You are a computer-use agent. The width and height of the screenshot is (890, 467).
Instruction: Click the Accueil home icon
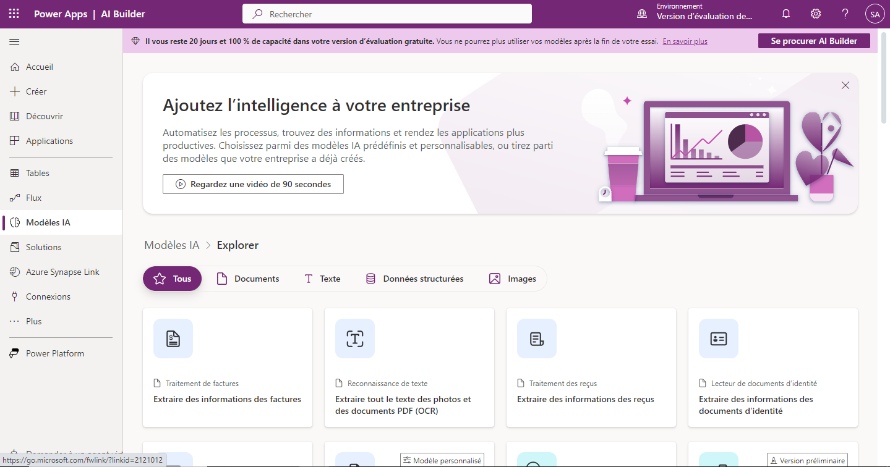(x=15, y=67)
